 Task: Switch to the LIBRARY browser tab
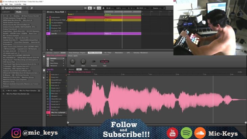point(6,12)
